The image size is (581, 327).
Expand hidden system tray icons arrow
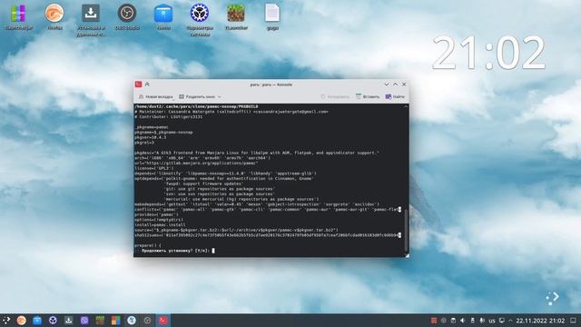(x=510, y=321)
